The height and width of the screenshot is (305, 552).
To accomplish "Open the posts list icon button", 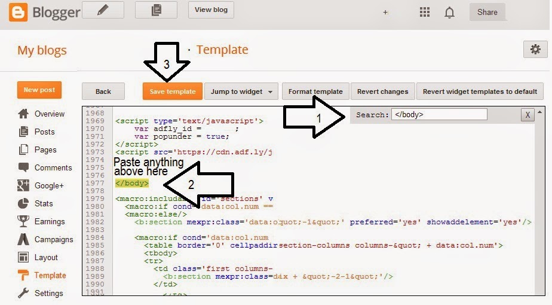I will coord(156,10).
